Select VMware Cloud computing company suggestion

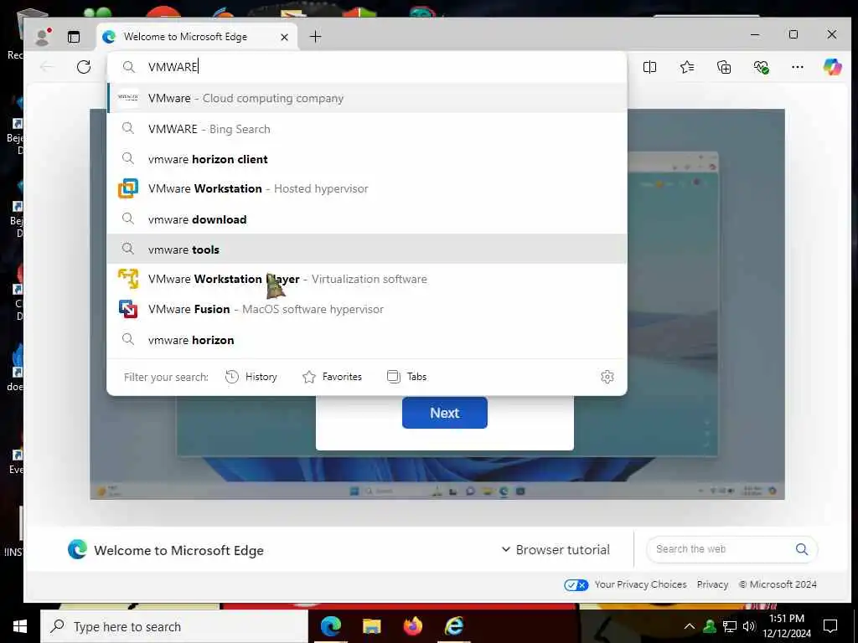pos(367,98)
